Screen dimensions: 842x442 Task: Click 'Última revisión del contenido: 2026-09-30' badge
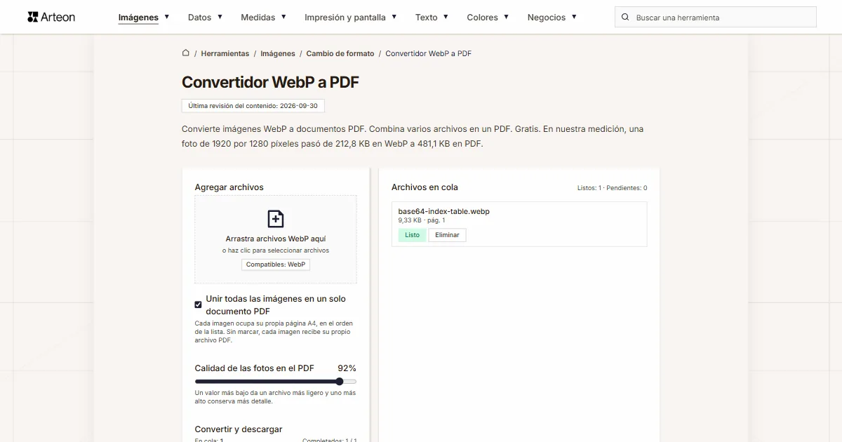253,106
